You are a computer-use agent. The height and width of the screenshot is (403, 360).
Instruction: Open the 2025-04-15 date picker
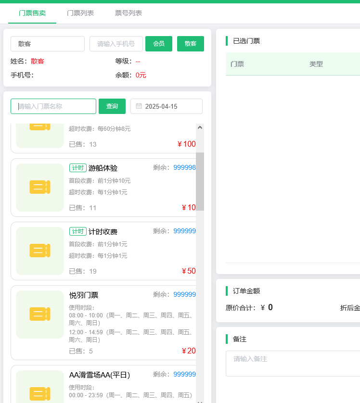tap(167, 106)
